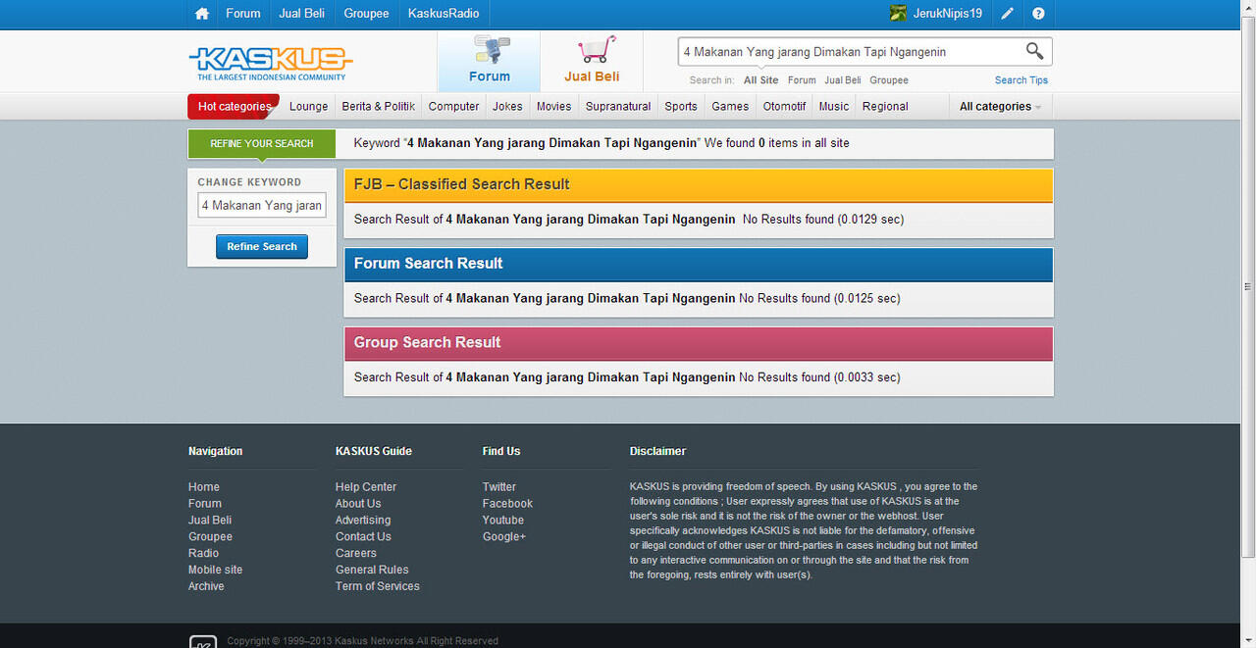Image resolution: width=1256 pixels, height=648 pixels.
Task: Select 'All Site' search scope
Action: (760, 80)
